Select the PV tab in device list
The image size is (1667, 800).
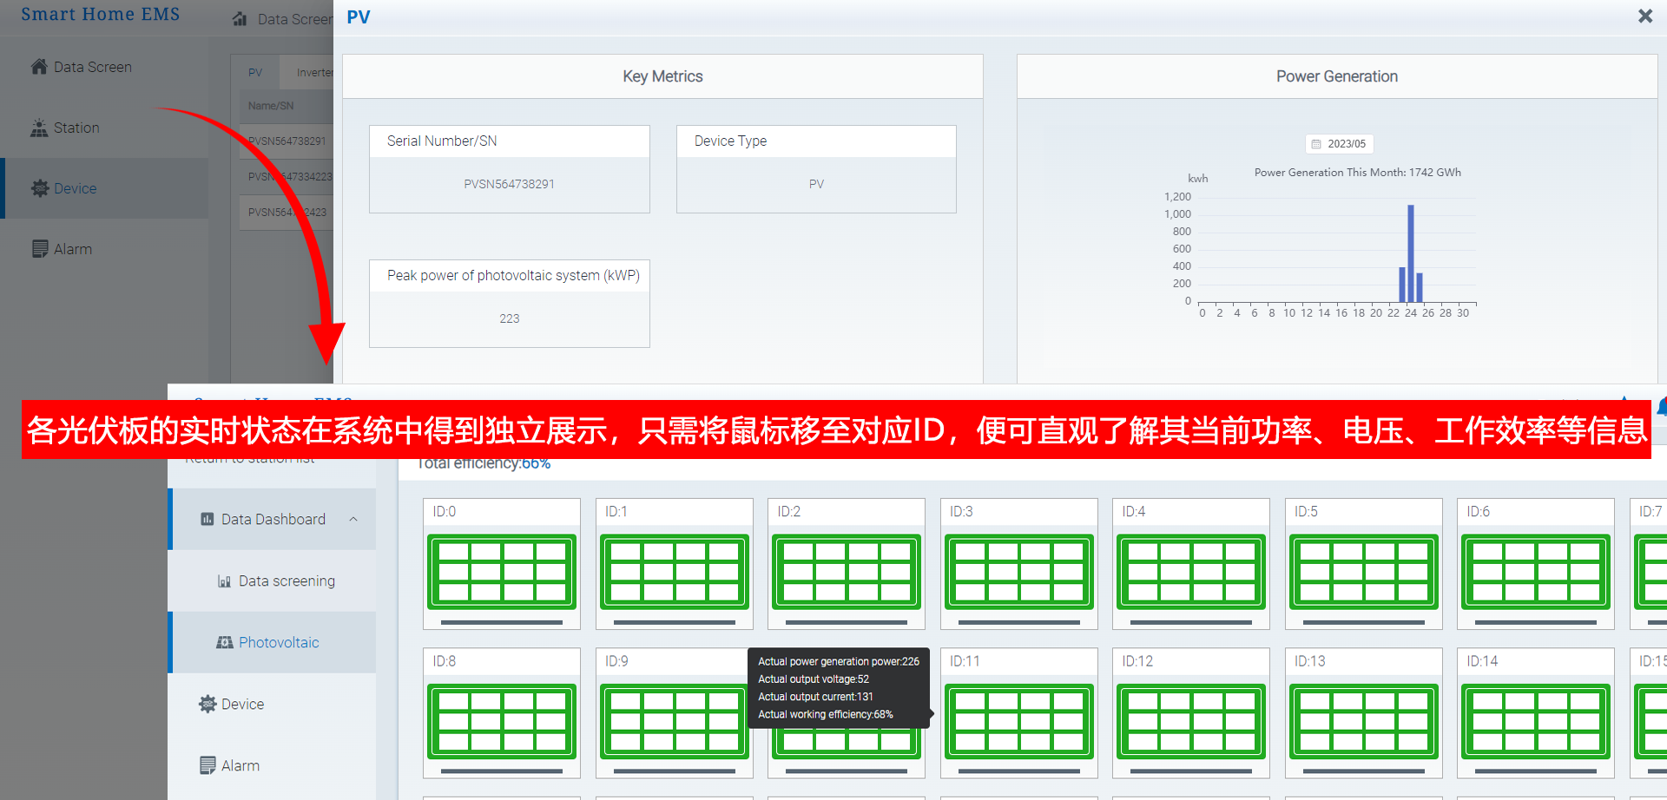[255, 73]
